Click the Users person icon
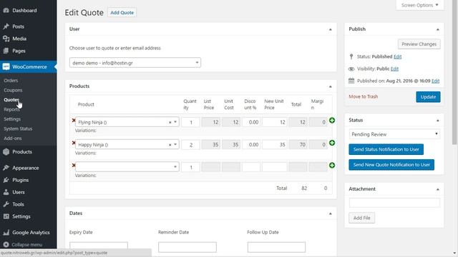Viewport: 458px width, 257px height. click(x=6, y=192)
